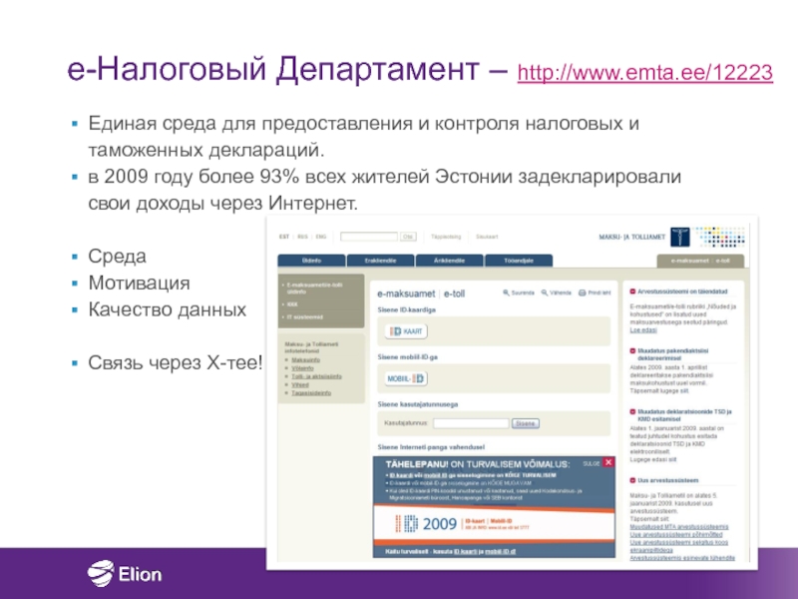Open the Tolli- ja aktsiisiinfo link
This screenshot has height=599, width=798.
coord(316,376)
